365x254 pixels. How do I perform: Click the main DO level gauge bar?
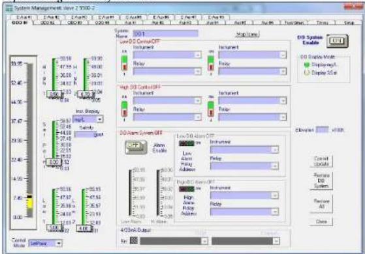click(x=30, y=140)
